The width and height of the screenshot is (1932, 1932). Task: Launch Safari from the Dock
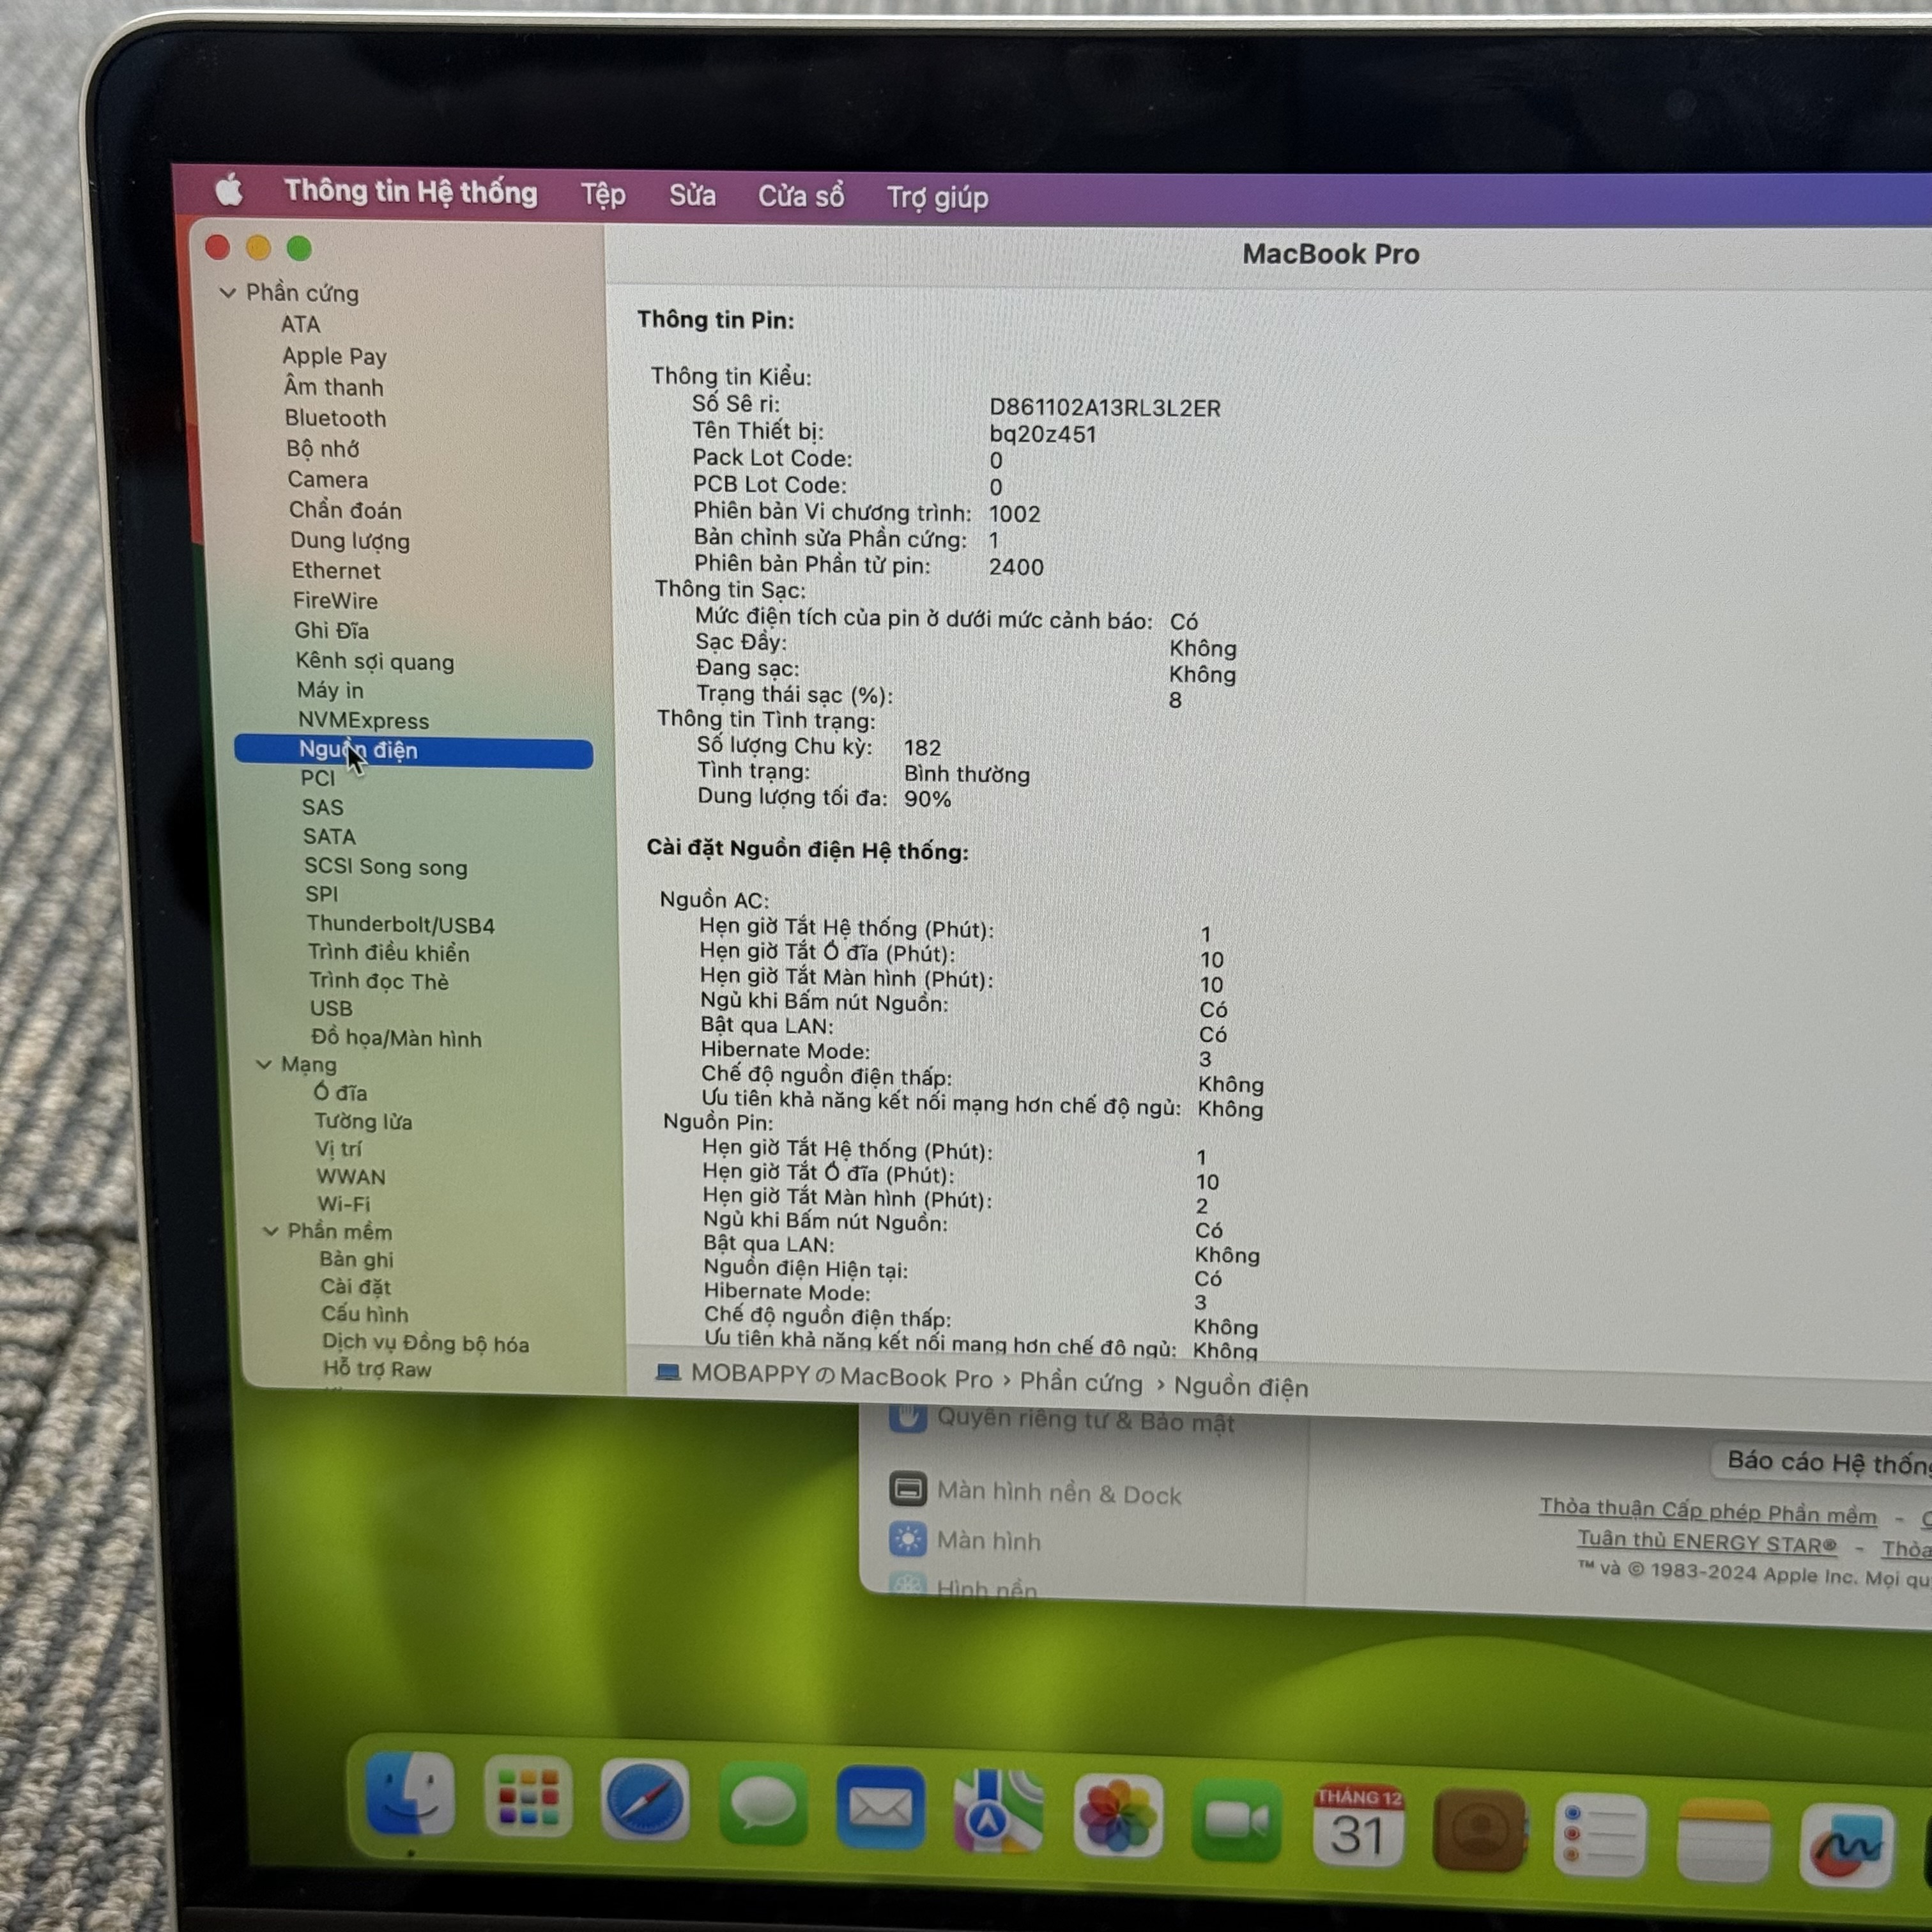(645, 1800)
